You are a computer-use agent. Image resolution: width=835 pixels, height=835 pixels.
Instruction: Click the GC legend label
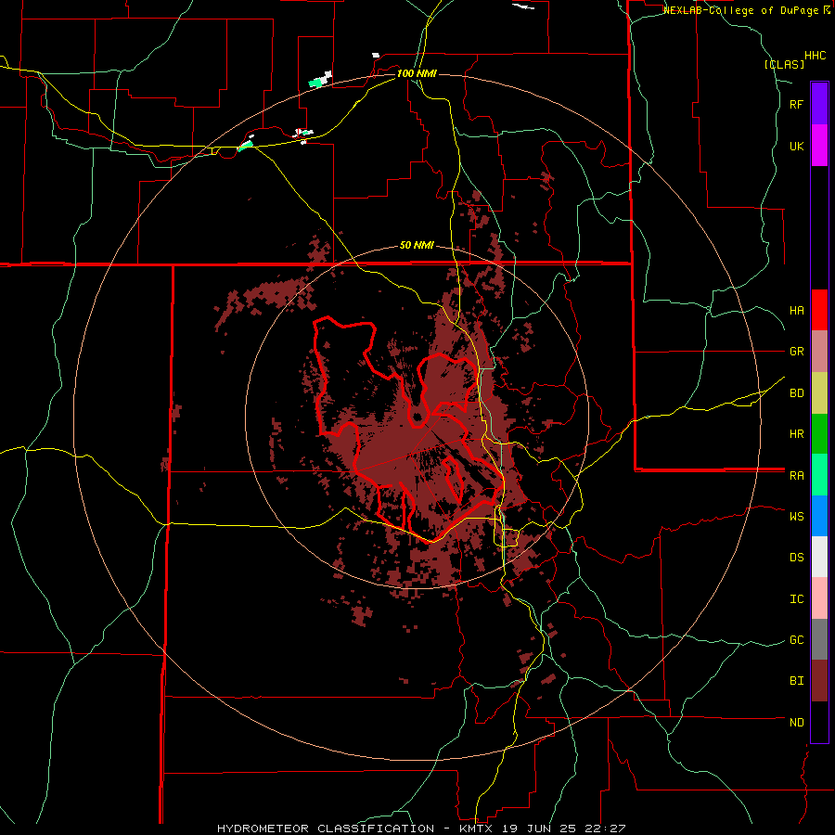[796, 640]
